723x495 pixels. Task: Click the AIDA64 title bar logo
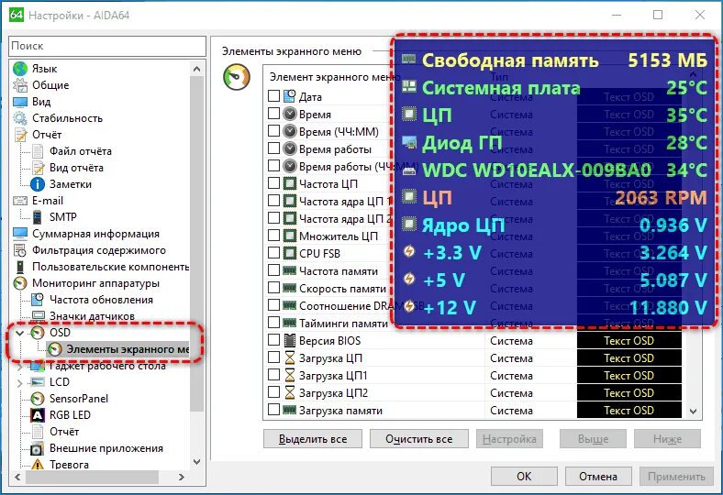(17, 15)
